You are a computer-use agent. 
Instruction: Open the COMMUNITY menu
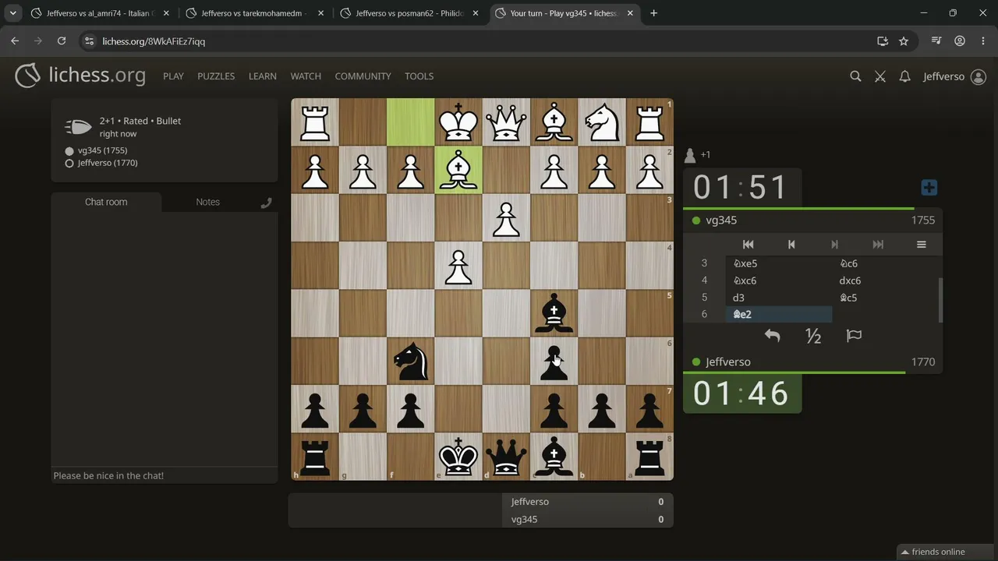click(x=363, y=76)
